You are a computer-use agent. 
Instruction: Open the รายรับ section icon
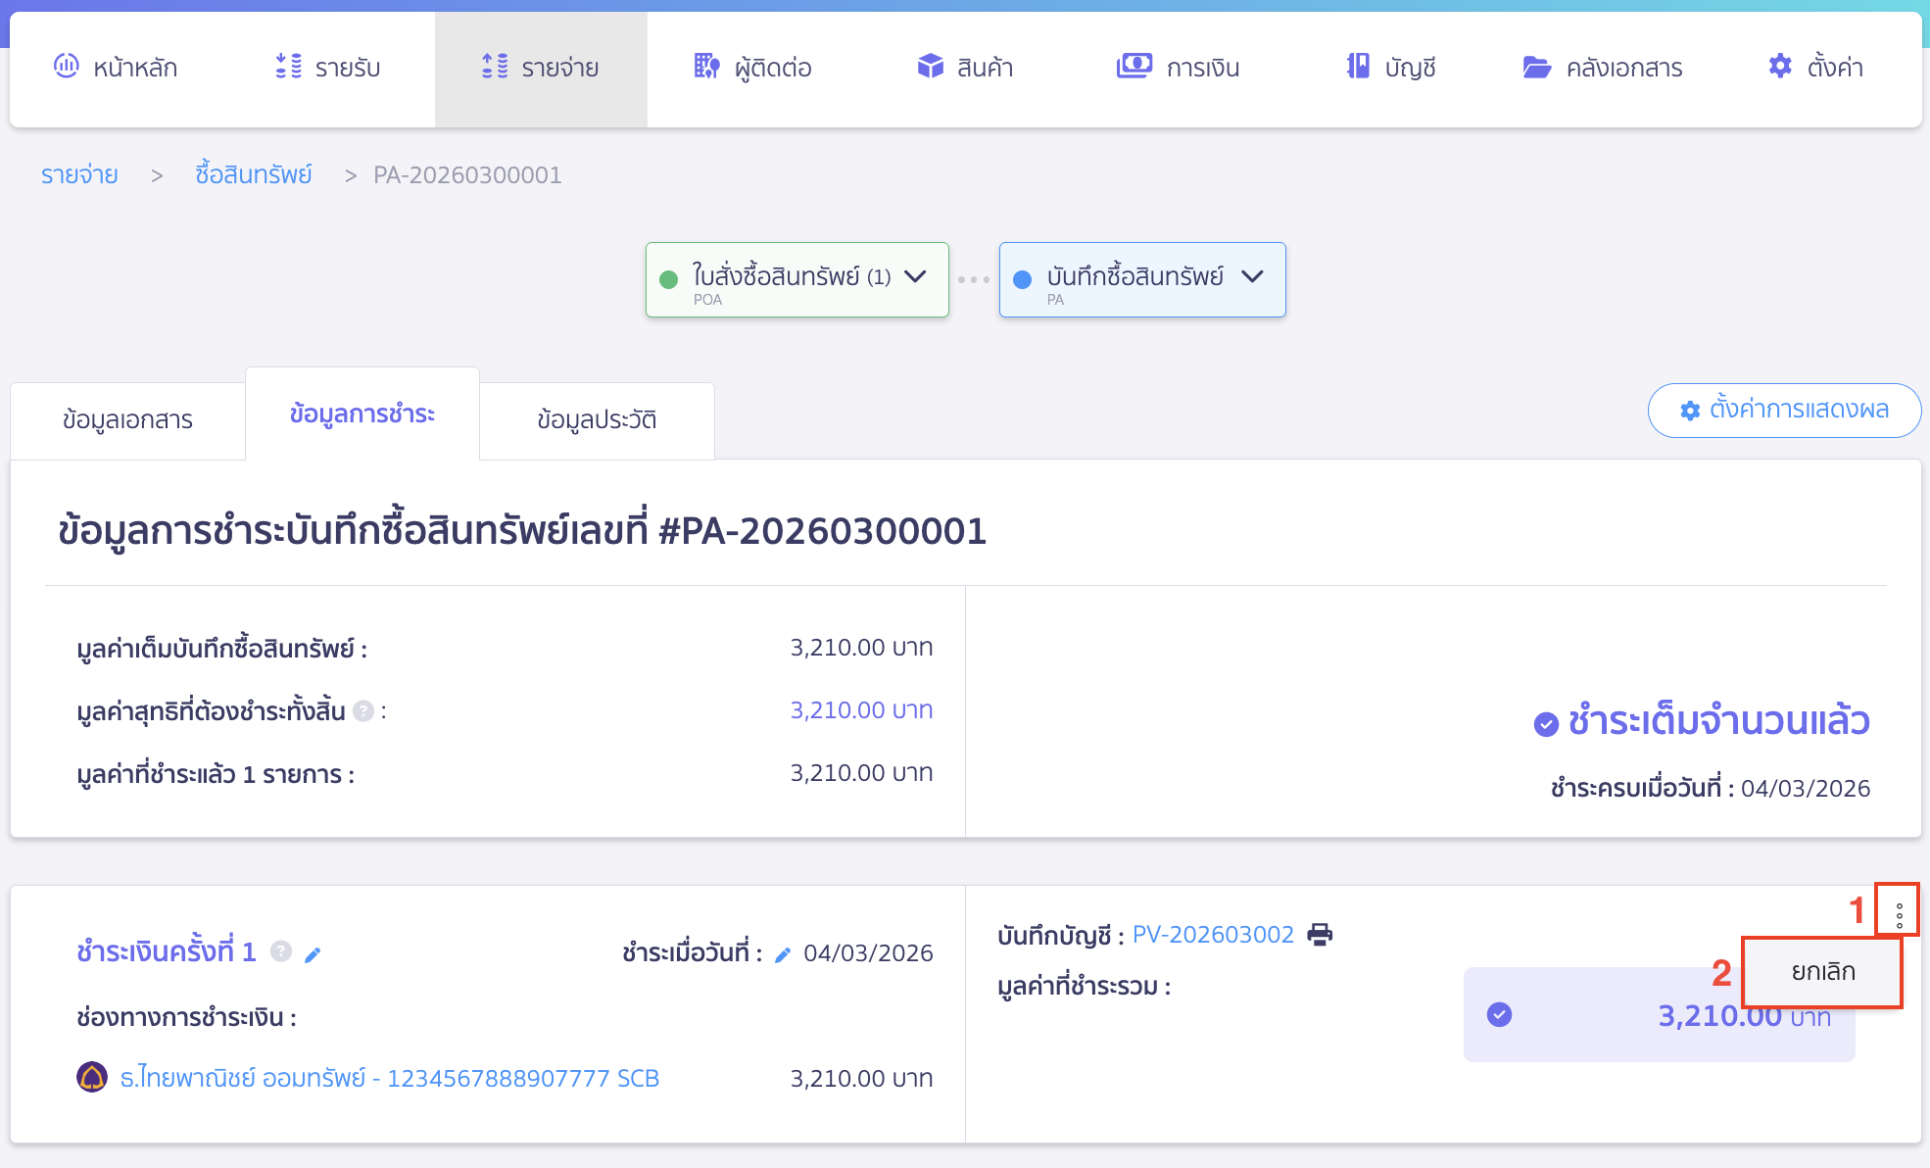(286, 67)
